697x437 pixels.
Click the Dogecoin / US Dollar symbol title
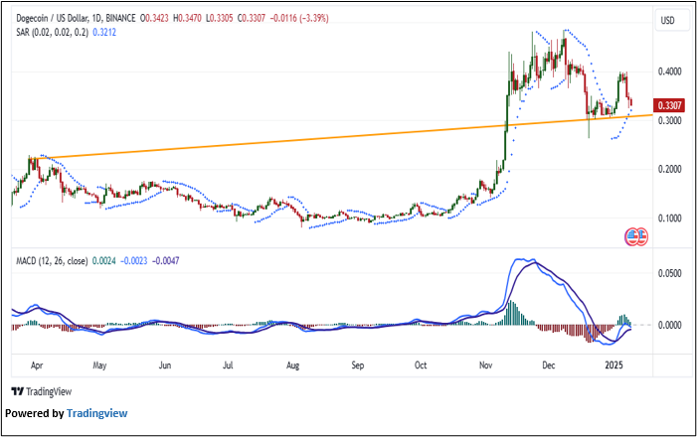(76, 18)
